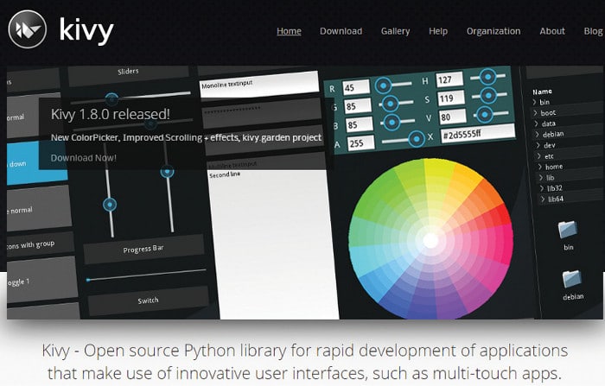The height and width of the screenshot is (386, 605).
Task: Navigate to the Organization page
Action: tap(493, 31)
